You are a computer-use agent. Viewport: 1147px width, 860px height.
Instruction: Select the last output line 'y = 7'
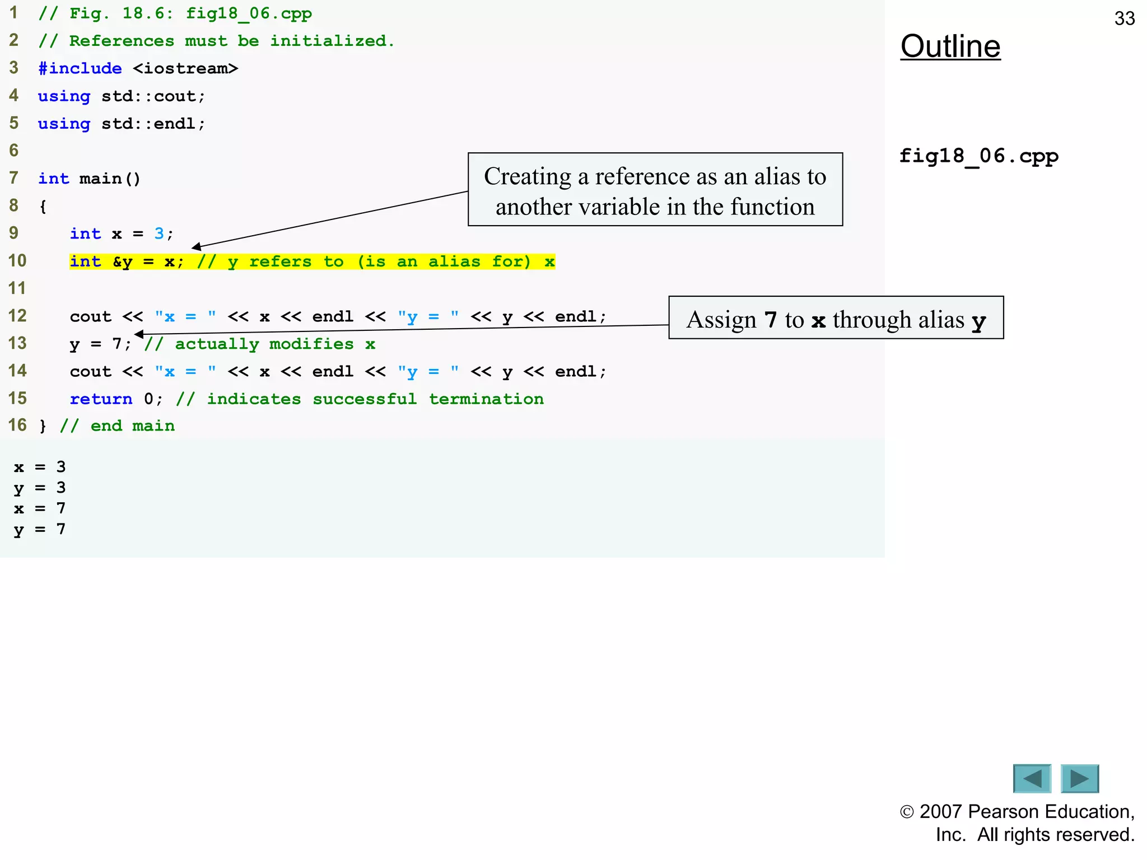coord(40,529)
